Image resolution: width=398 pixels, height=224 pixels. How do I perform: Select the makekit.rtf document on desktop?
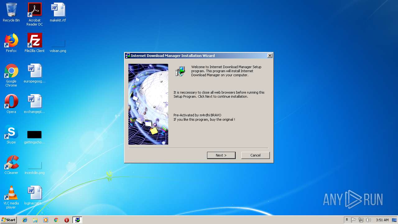click(x=58, y=12)
